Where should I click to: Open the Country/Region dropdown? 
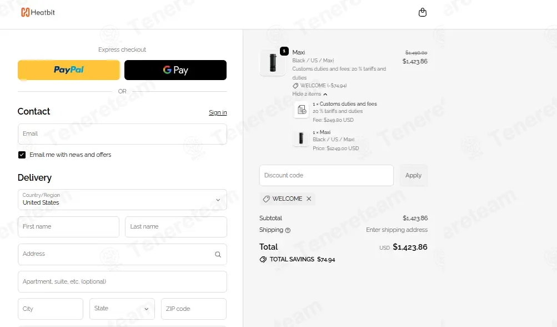click(122, 200)
